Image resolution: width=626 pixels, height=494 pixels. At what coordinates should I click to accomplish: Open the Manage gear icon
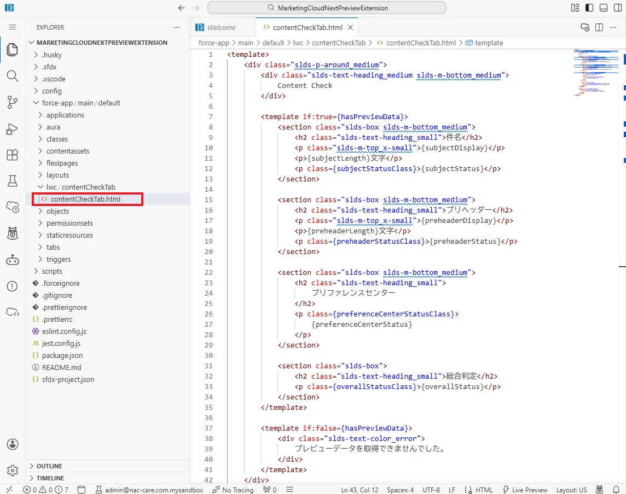click(13, 471)
